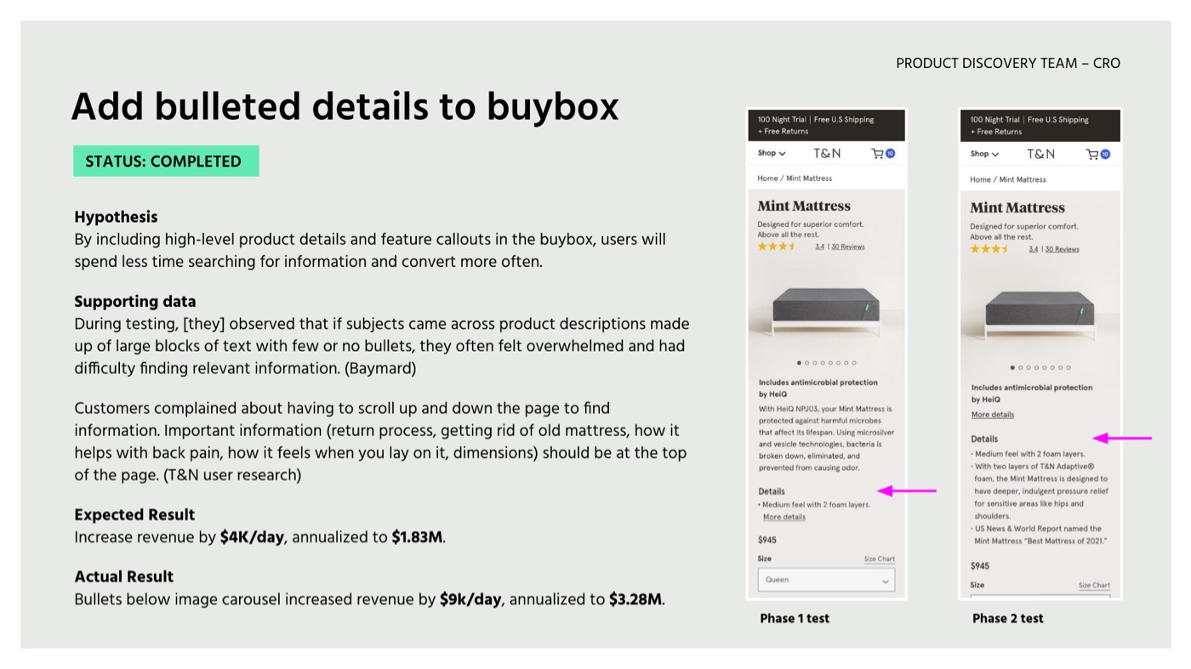Open the 30 Reviews link in Phase 2
The width and height of the screenshot is (1191, 669).
1063,249
